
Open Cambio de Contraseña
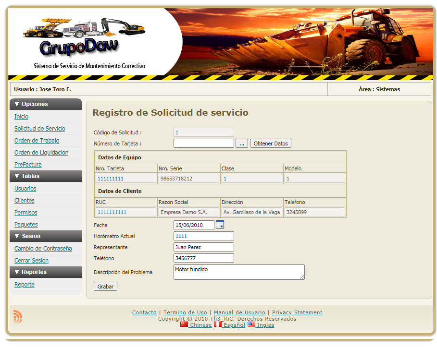click(x=43, y=249)
